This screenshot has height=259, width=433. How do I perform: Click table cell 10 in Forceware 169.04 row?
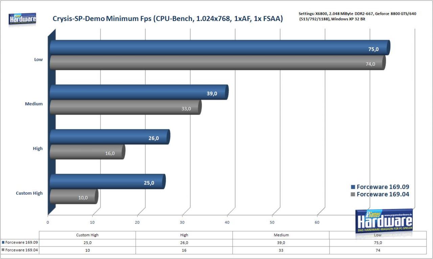88,250
